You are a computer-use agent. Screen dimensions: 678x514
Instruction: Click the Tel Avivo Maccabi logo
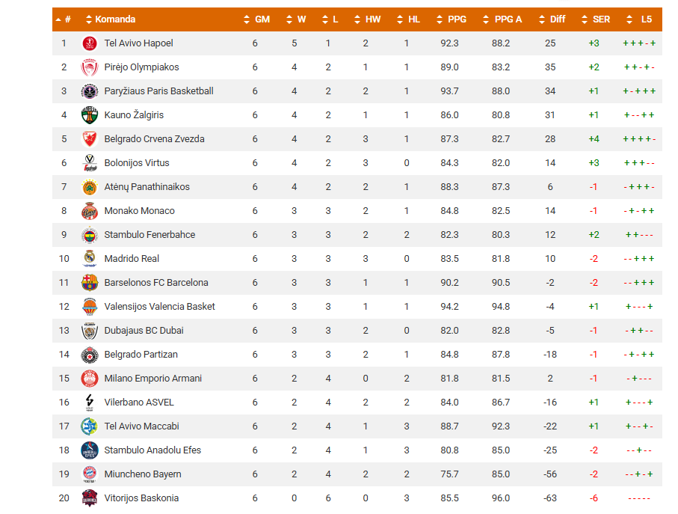(90, 426)
